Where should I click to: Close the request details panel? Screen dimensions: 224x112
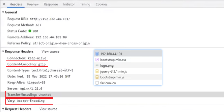(x=4, y=4)
